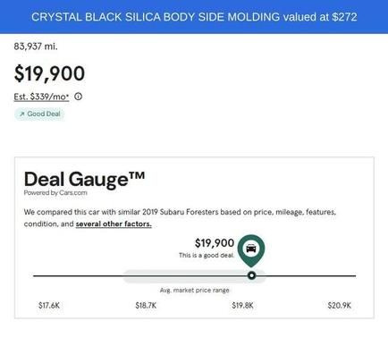
Task: Open the Est. $339/mo payment link
Action: coord(41,97)
